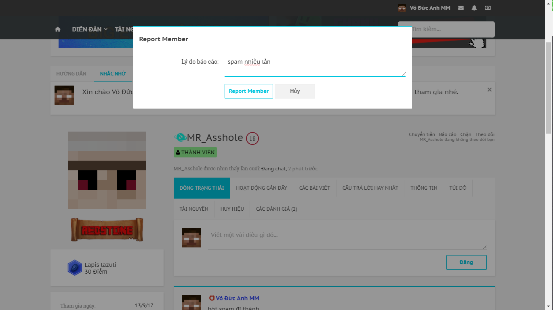Open Võ Đức Anh MM post author link
This screenshot has height=310, width=553.
[238, 298]
